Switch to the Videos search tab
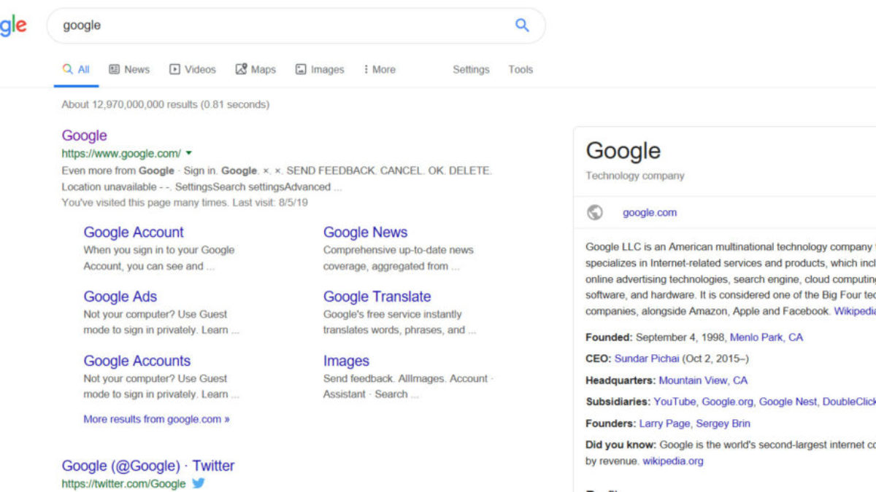Image resolution: width=876 pixels, height=492 pixels. [x=193, y=70]
